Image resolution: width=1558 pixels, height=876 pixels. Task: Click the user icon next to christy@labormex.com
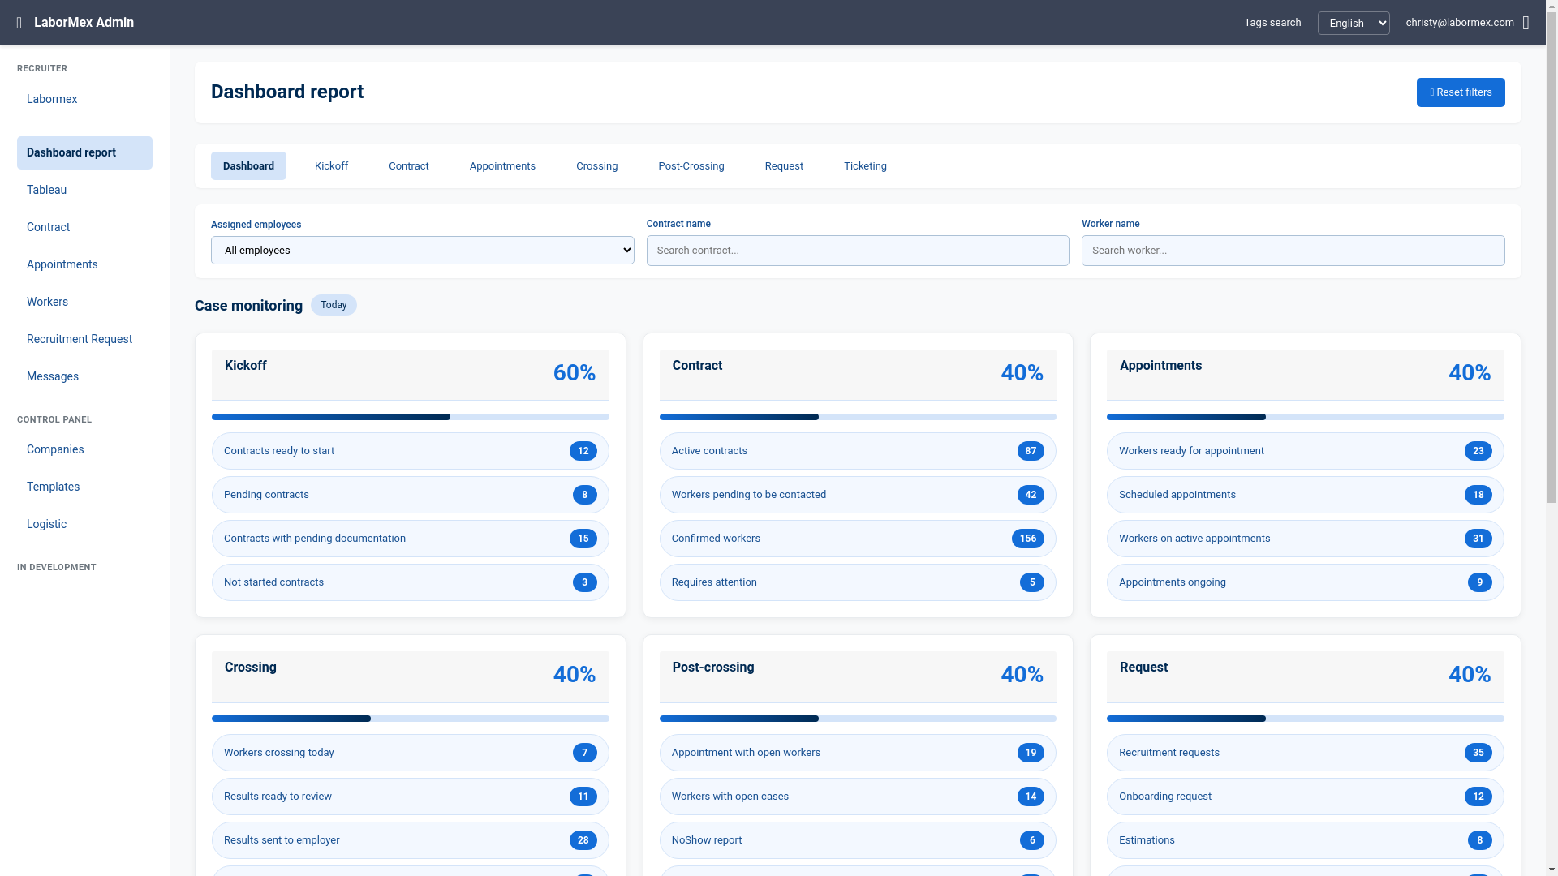pos(1526,23)
